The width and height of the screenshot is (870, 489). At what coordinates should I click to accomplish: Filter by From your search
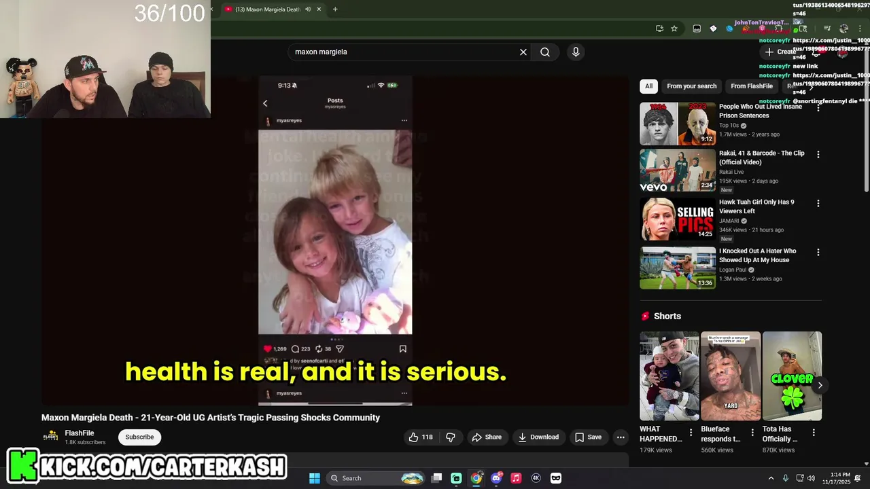point(691,86)
